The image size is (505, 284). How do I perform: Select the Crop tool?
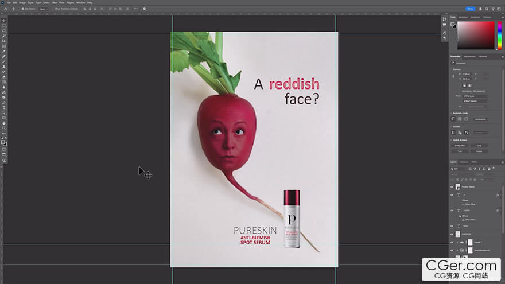coord(4,41)
